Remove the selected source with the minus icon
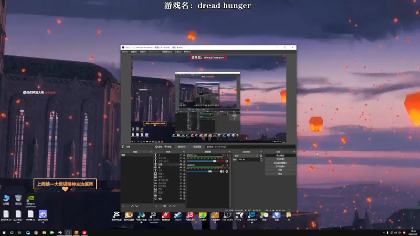 [x=161, y=206]
